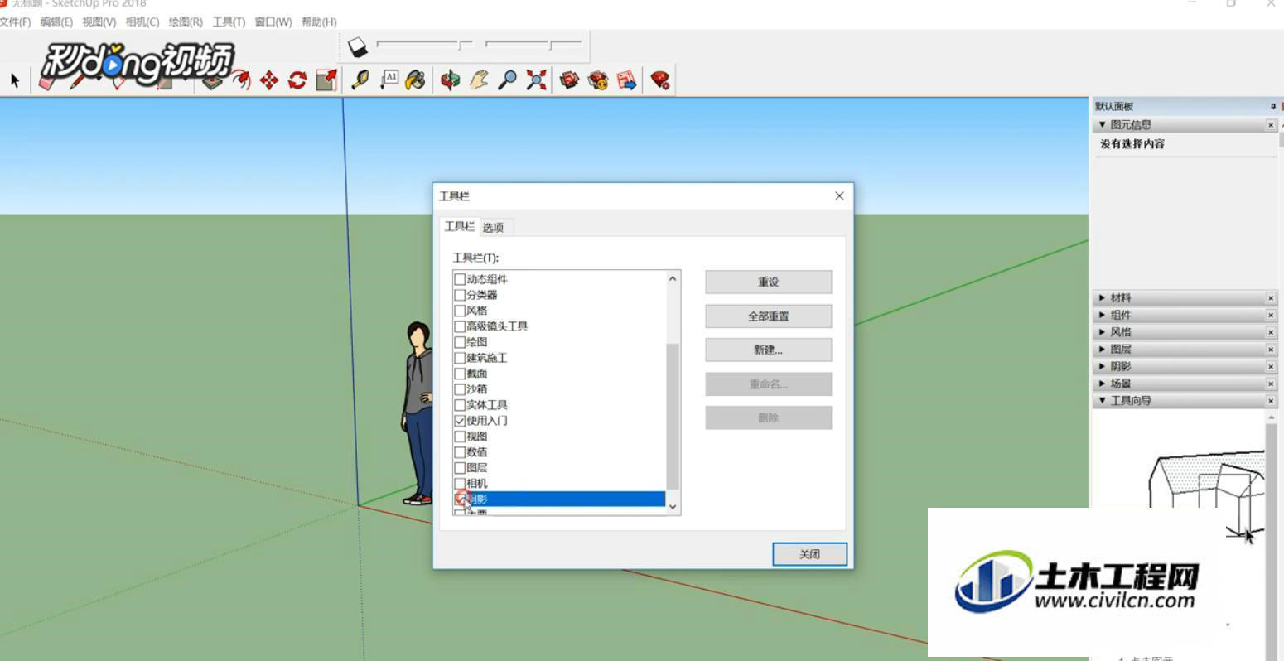Expand the 组件 panel
The height and width of the screenshot is (661, 1284).
point(1102,315)
